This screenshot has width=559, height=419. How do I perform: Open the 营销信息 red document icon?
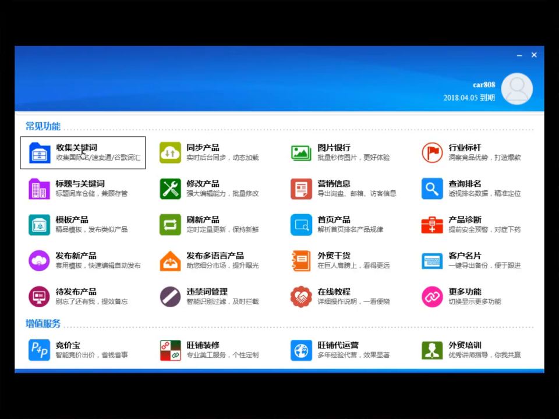(301, 189)
